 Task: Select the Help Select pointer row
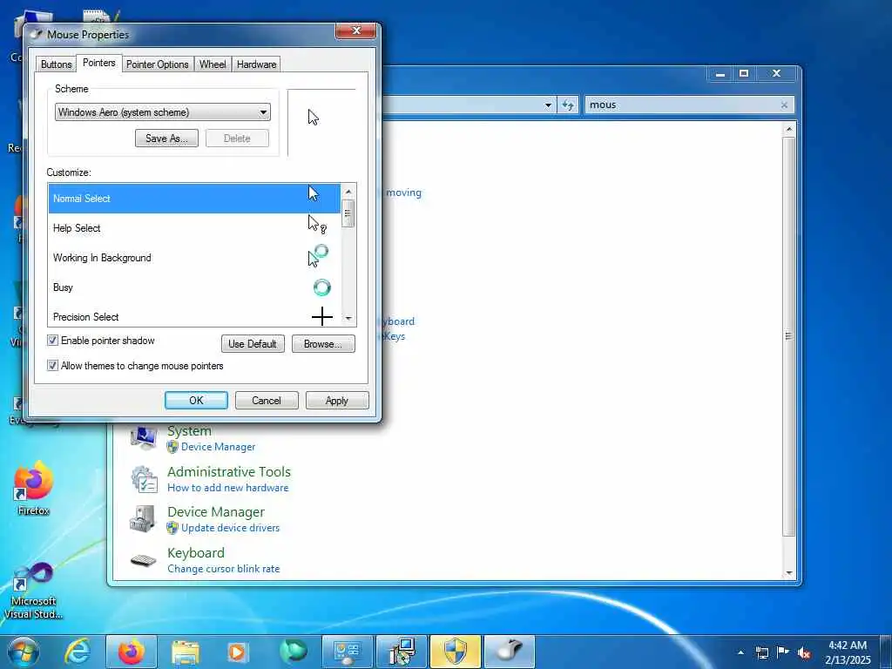tap(194, 228)
